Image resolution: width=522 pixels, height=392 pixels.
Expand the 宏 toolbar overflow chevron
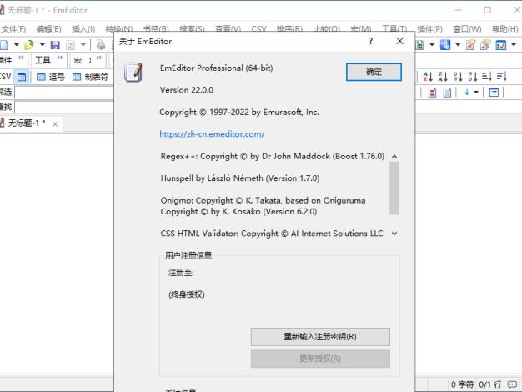tap(99, 58)
